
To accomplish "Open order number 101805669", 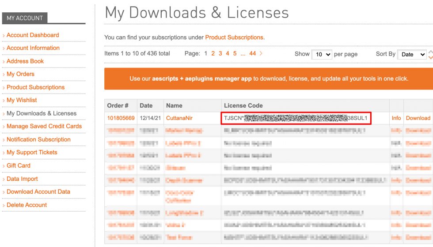I will pos(121,118).
